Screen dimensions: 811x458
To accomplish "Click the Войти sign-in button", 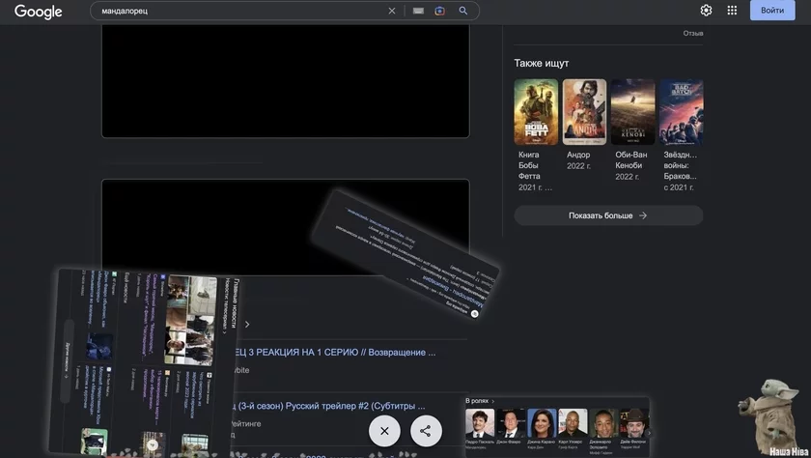I will (x=772, y=11).
